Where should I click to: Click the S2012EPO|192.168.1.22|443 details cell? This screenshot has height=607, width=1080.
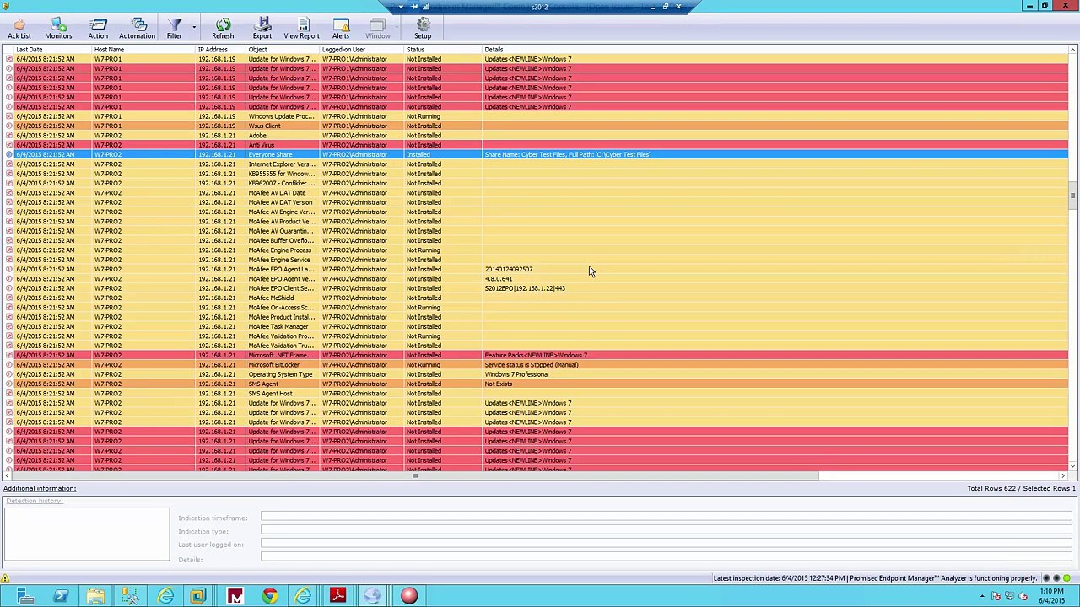click(x=525, y=288)
